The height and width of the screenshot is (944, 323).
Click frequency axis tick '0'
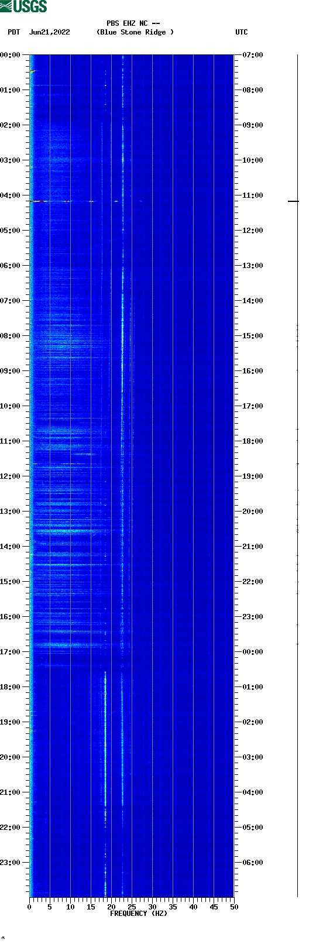point(29,907)
